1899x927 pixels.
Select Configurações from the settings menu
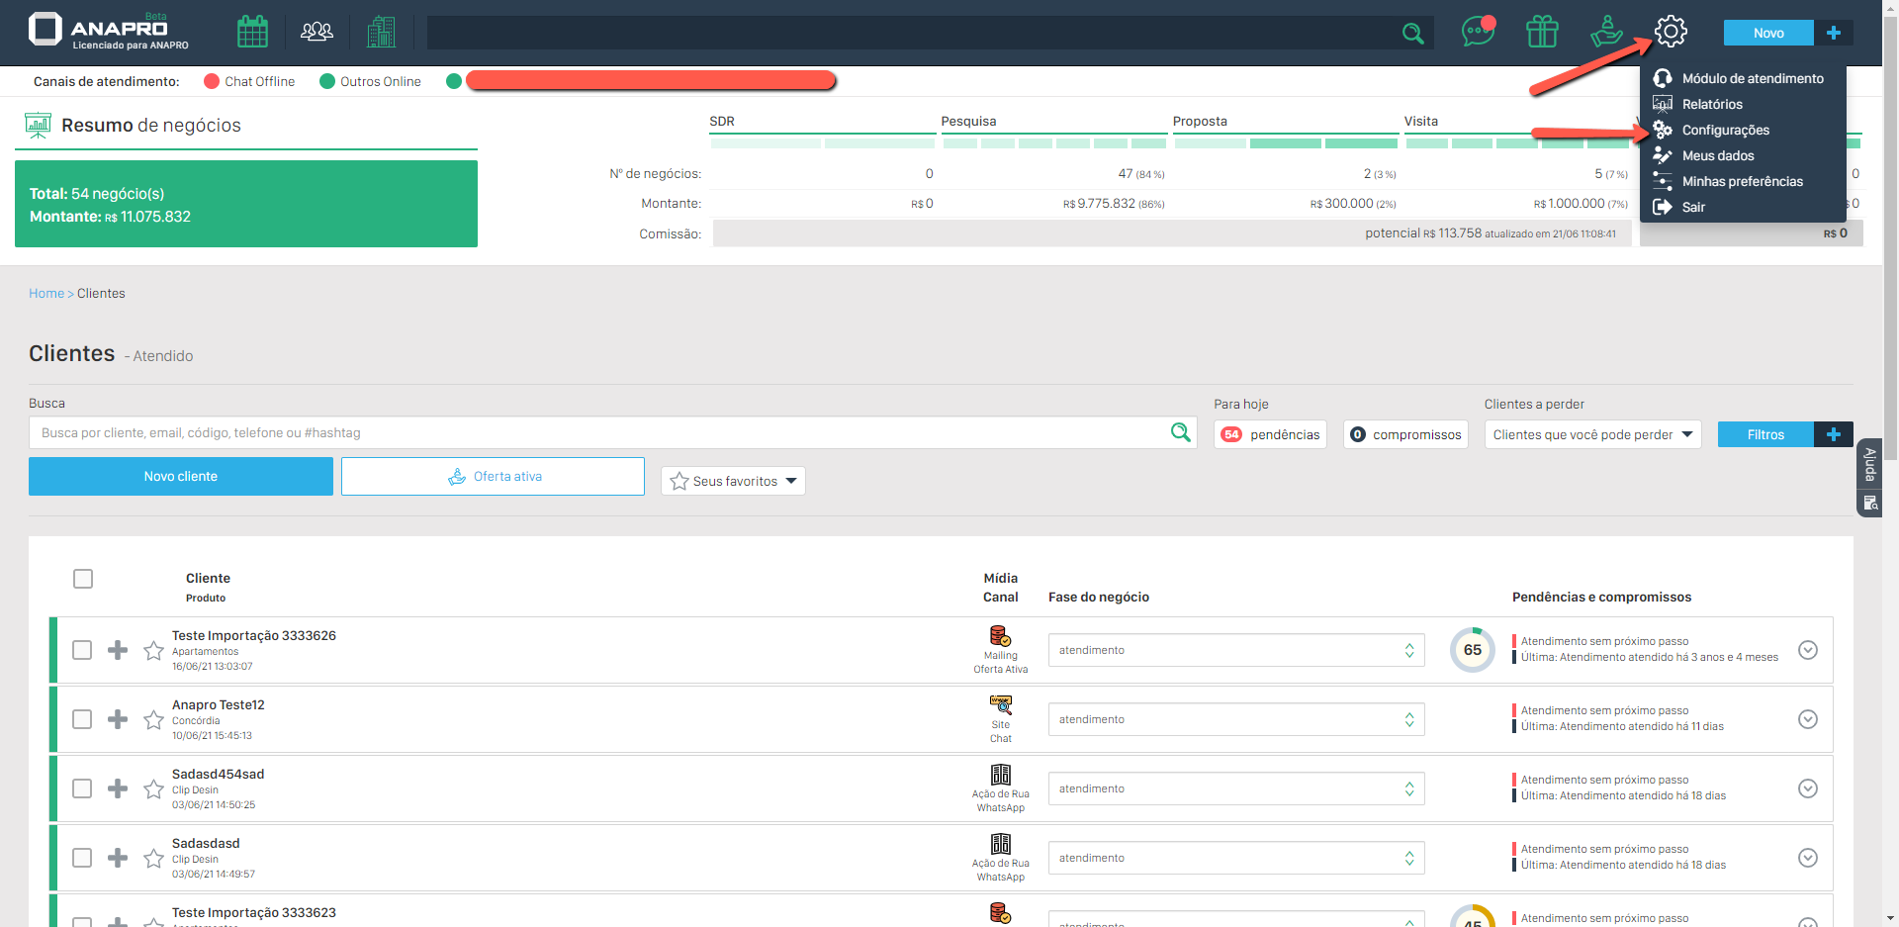click(x=1725, y=130)
